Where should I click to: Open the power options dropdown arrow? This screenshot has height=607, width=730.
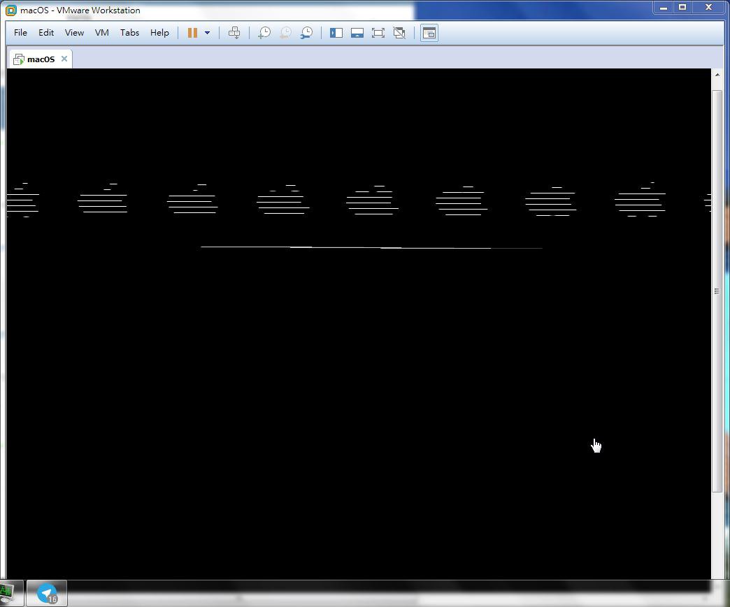point(207,33)
